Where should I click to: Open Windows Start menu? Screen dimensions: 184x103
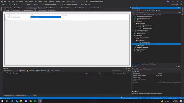click(x=2, y=101)
